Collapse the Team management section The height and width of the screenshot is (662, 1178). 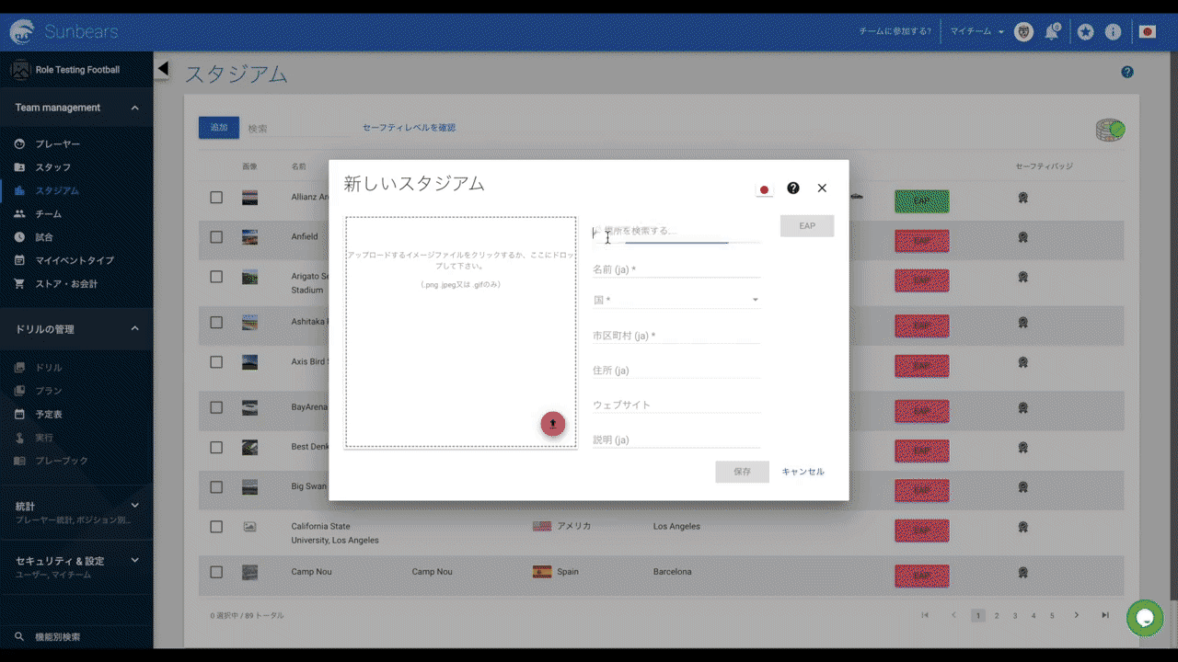point(134,108)
